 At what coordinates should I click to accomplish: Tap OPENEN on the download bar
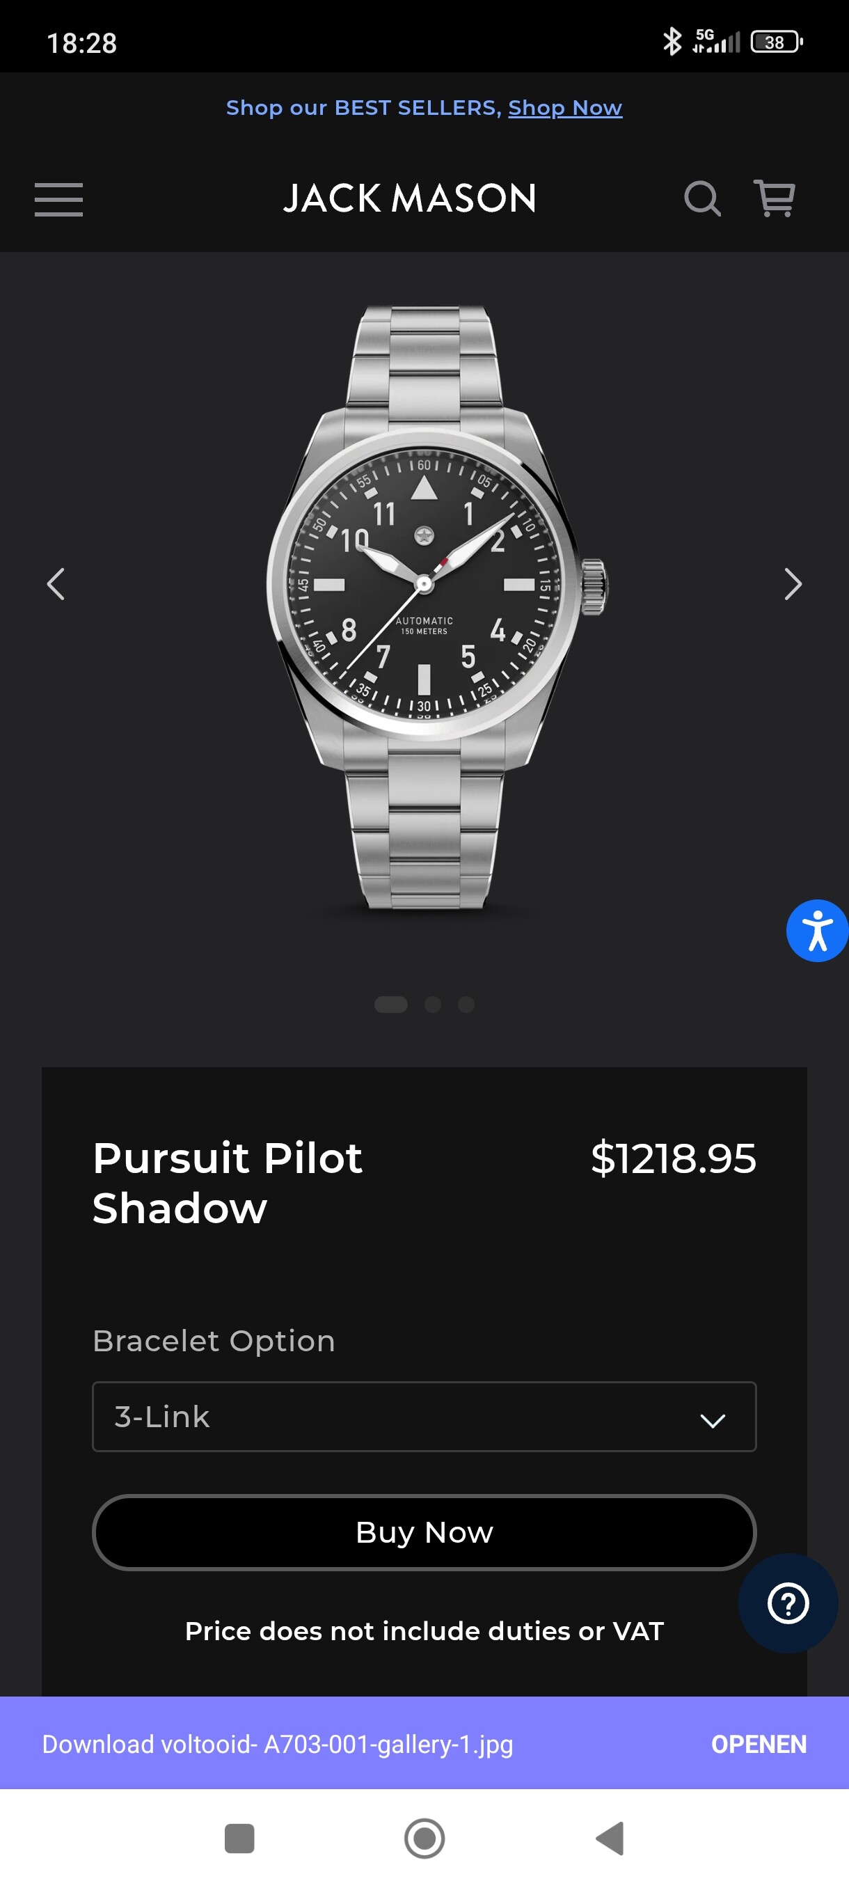[x=758, y=1745]
